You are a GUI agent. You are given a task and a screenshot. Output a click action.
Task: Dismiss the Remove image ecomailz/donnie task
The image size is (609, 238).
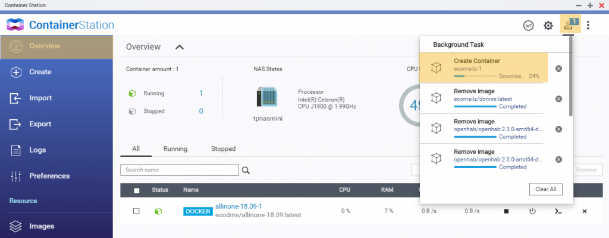[558, 99]
